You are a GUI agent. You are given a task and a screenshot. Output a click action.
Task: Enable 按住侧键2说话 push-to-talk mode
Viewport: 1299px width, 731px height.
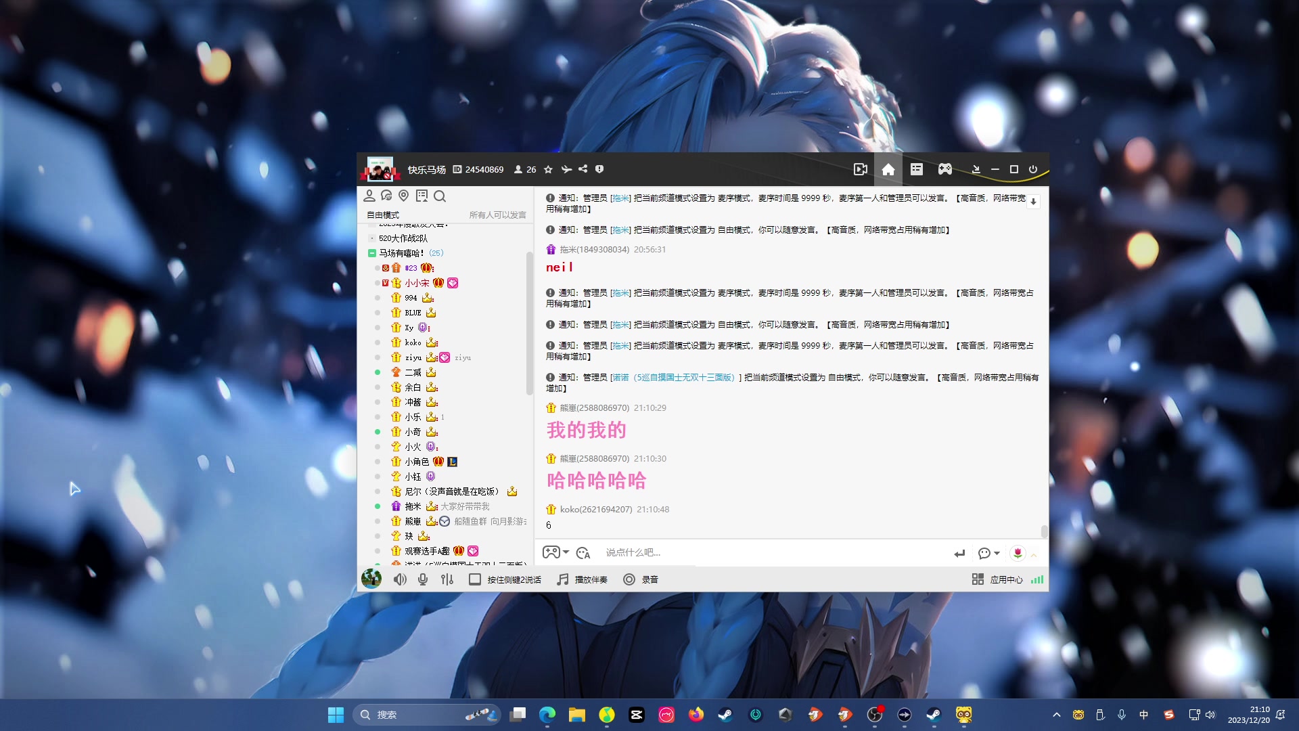click(475, 579)
